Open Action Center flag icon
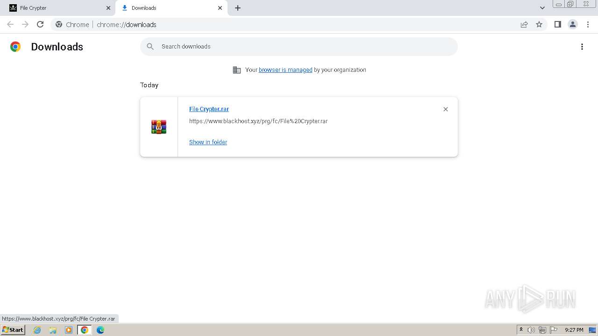Viewport: 598px width, 336px height. 554,330
